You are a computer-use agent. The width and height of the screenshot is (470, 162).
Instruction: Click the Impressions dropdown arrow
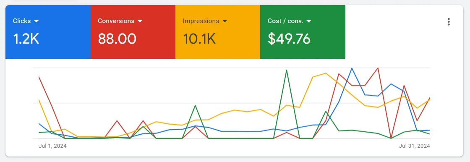point(225,21)
